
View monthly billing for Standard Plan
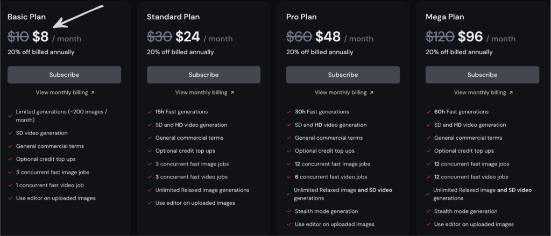(x=201, y=92)
